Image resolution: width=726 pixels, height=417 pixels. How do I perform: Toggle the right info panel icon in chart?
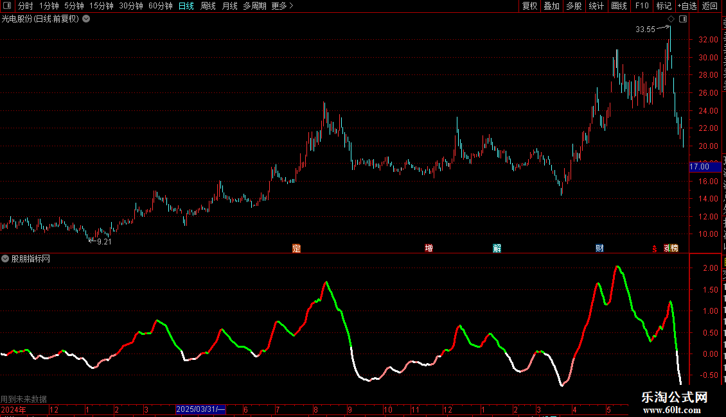click(683, 19)
